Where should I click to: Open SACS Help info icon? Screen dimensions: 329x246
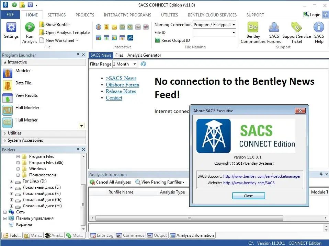319,27
